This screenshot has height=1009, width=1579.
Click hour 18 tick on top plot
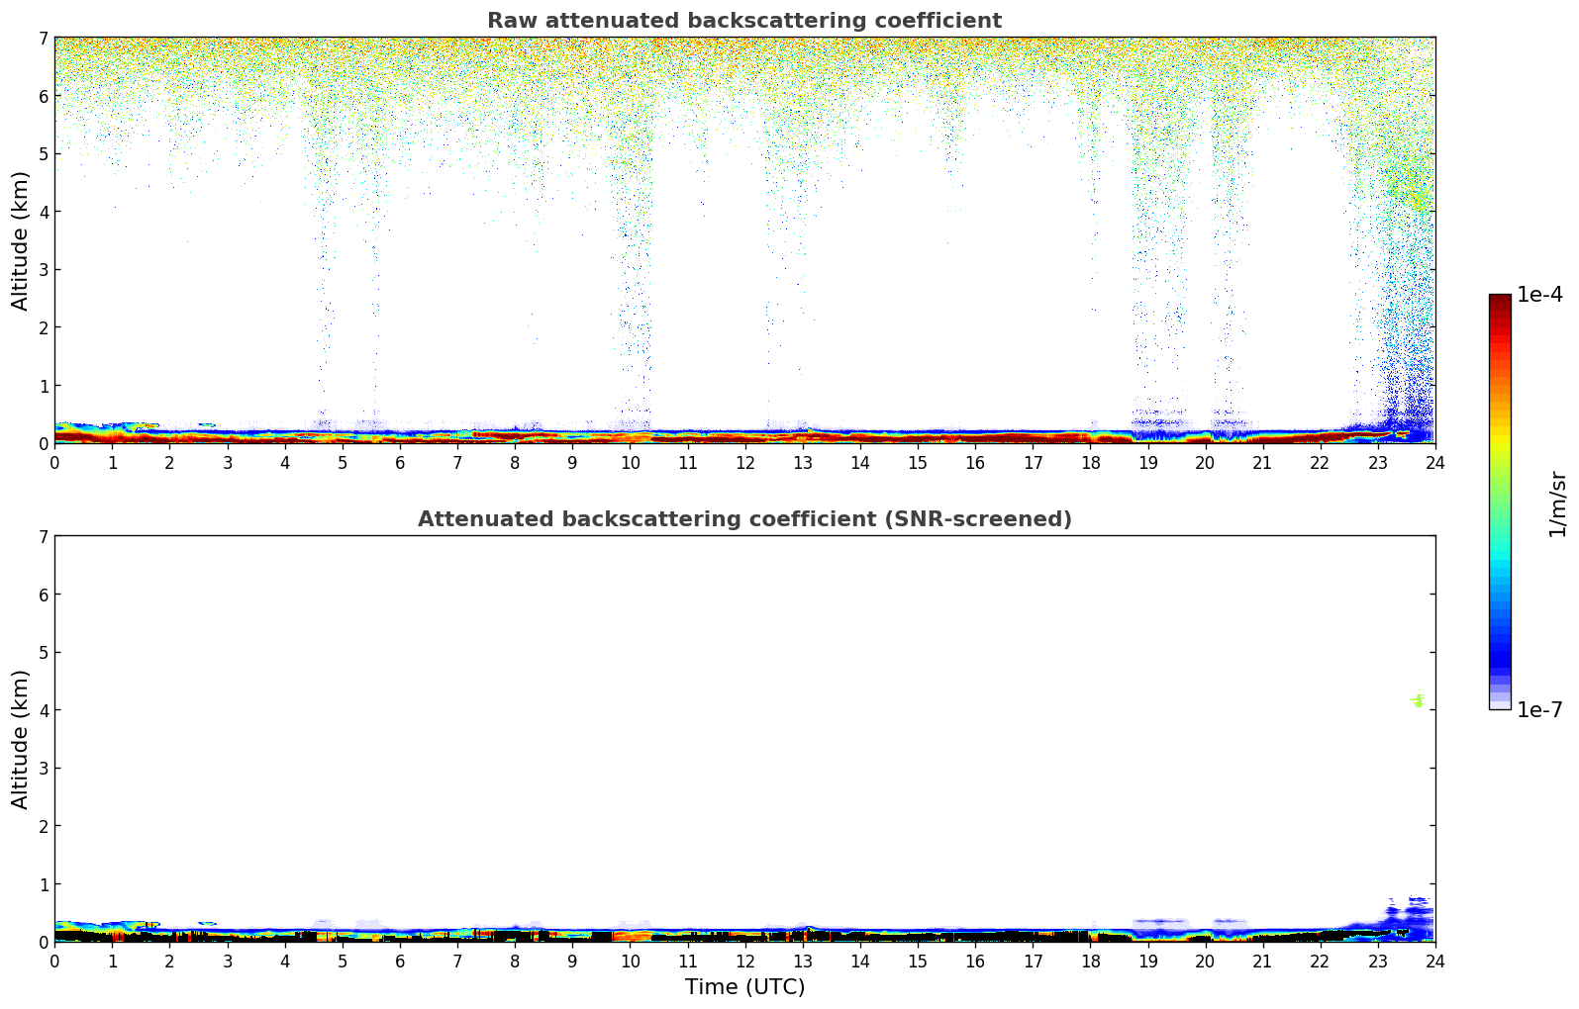(1090, 462)
